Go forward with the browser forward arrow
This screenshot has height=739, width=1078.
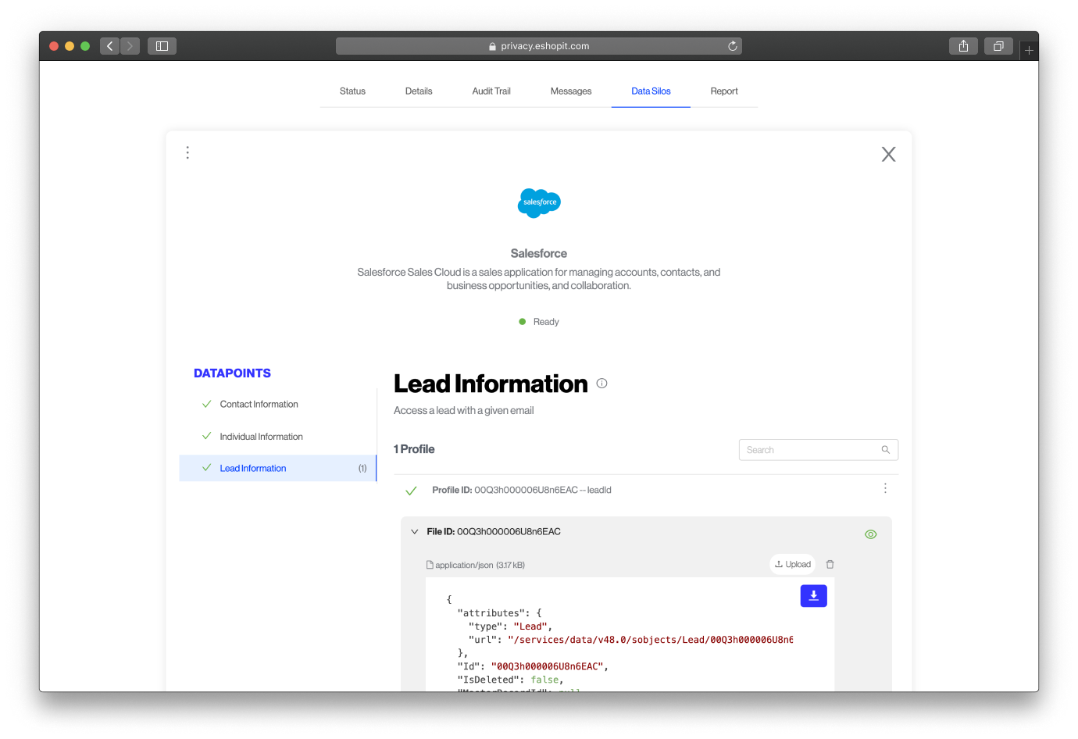(x=130, y=46)
